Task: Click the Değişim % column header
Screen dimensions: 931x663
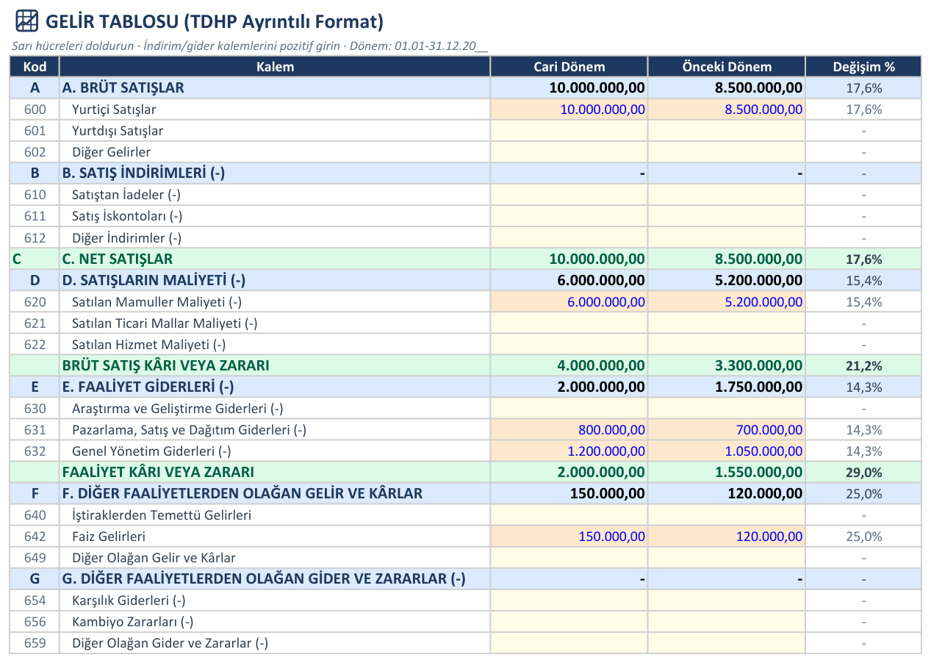Action: 863,67
